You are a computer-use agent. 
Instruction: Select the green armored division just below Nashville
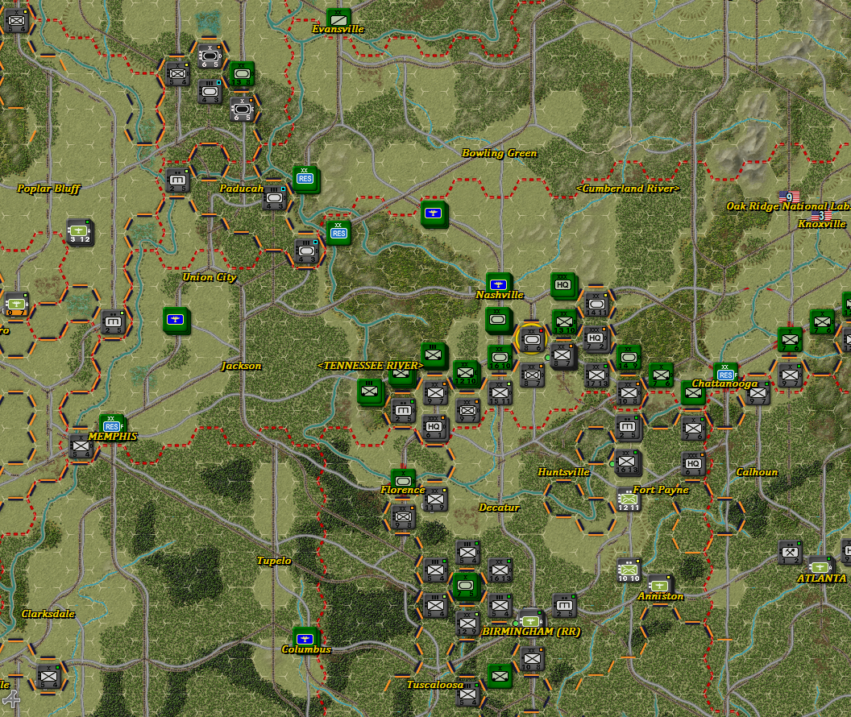pos(498,320)
